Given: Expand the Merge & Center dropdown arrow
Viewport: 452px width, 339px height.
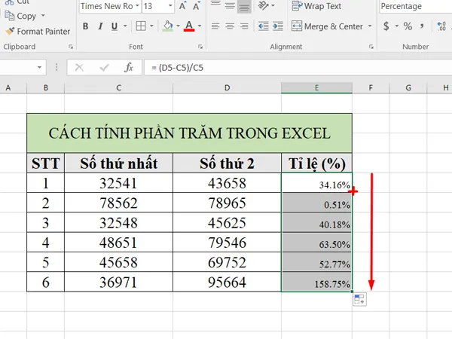Looking at the screenshot, I should click(369, 26).
